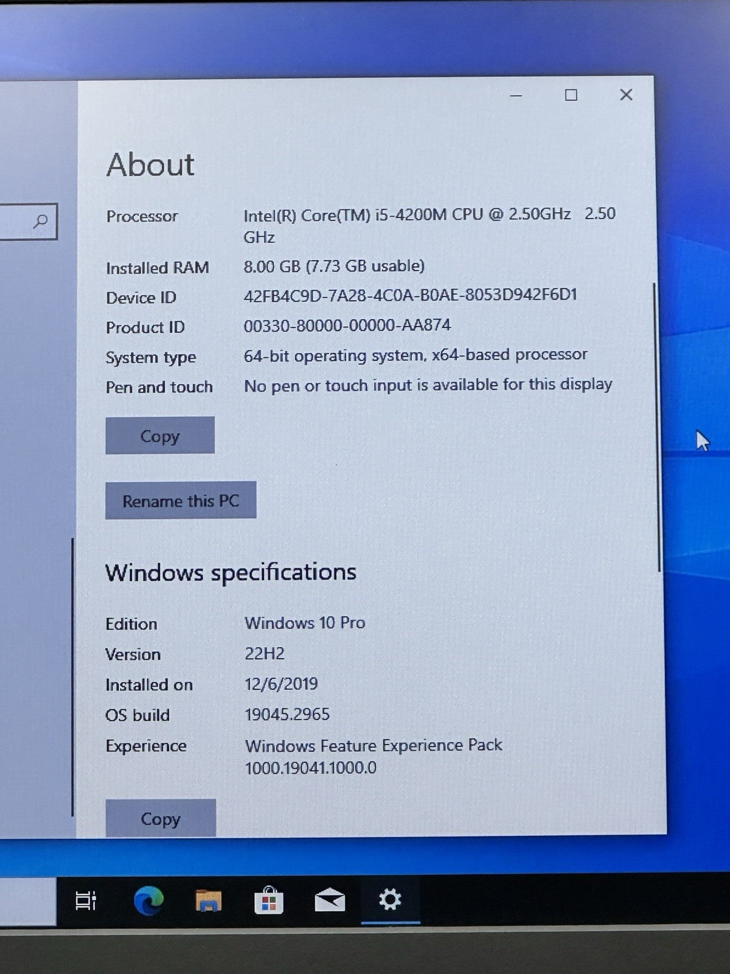Screen dimensions: 730x974
Task: Select Product ID 00330-80000-00000-AA874
Action: click(x=347, y=325)
